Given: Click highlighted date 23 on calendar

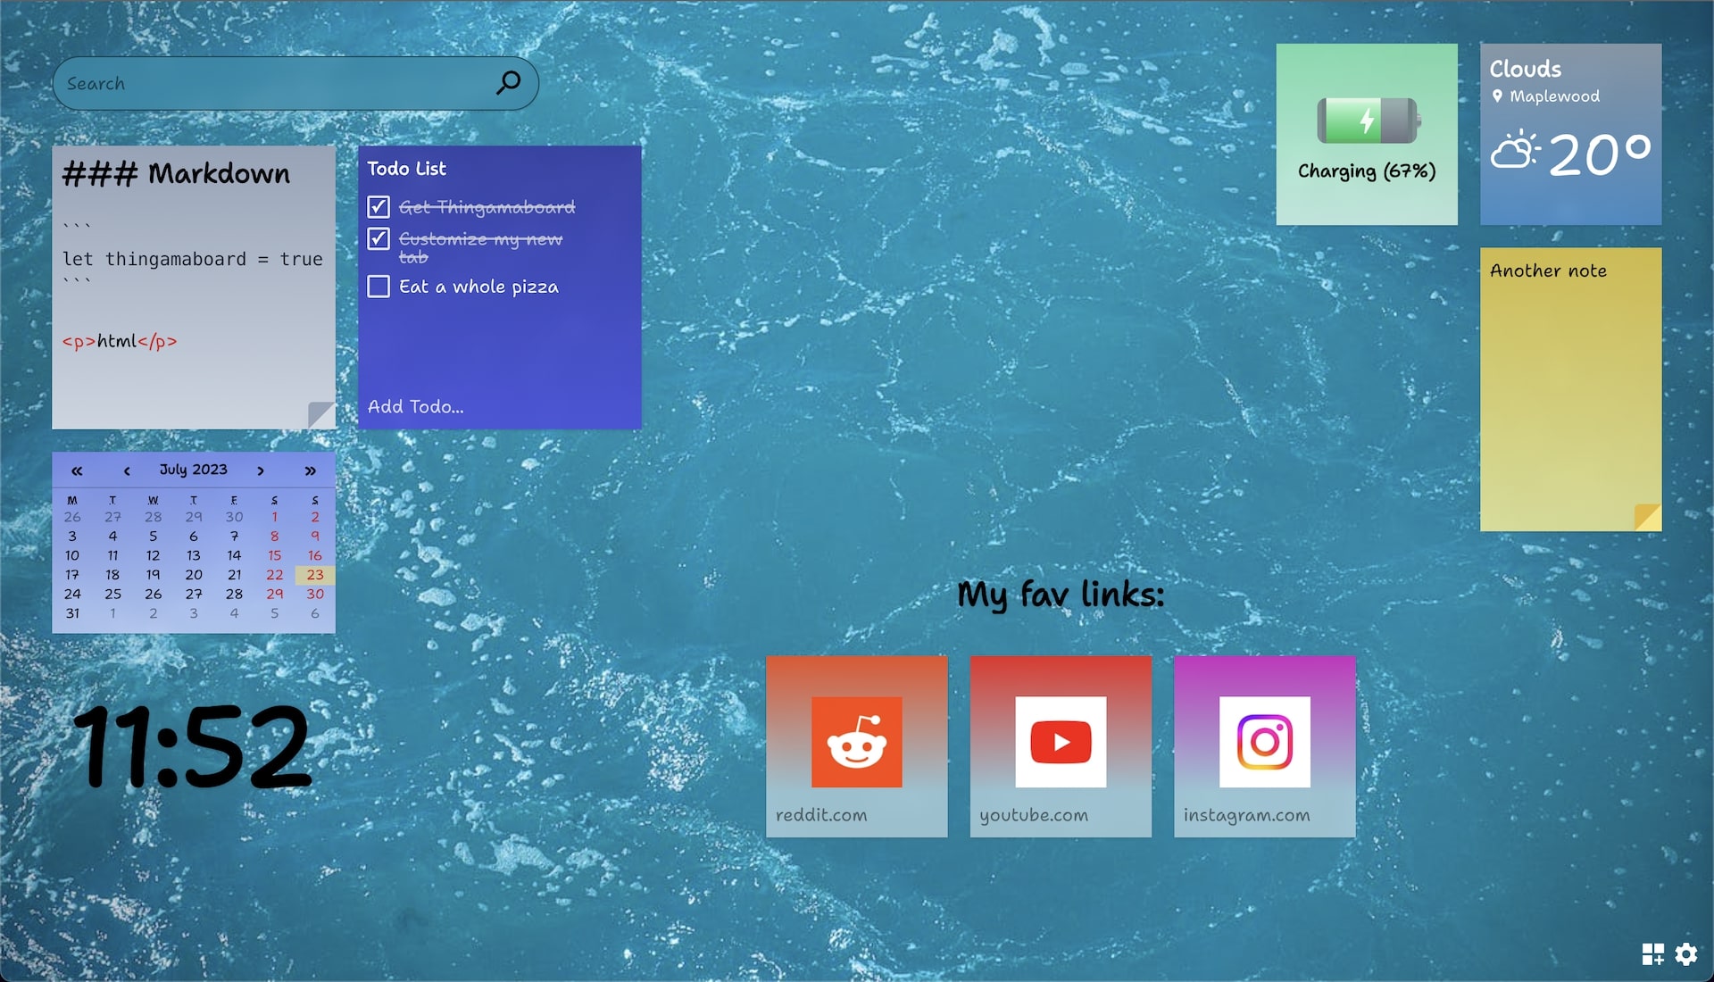Looking at the screenshot, I should pyautogui.click(x=313, y=575).
